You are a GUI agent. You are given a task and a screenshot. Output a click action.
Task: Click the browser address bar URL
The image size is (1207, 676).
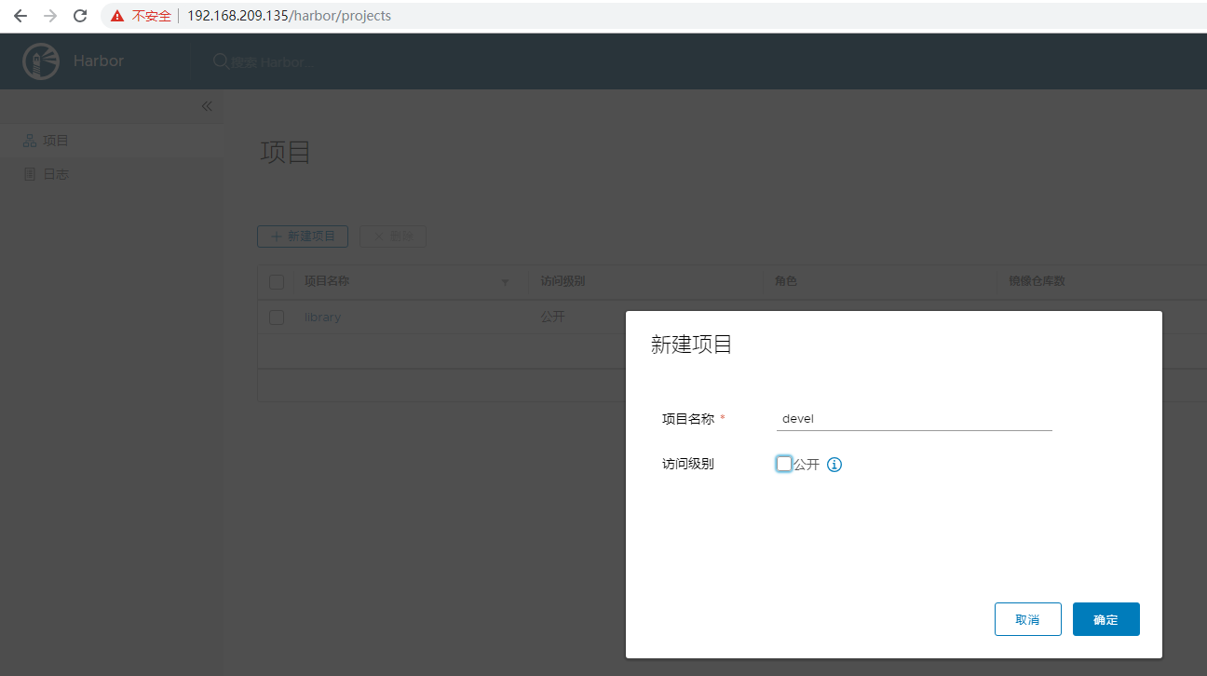click(289, 16)
